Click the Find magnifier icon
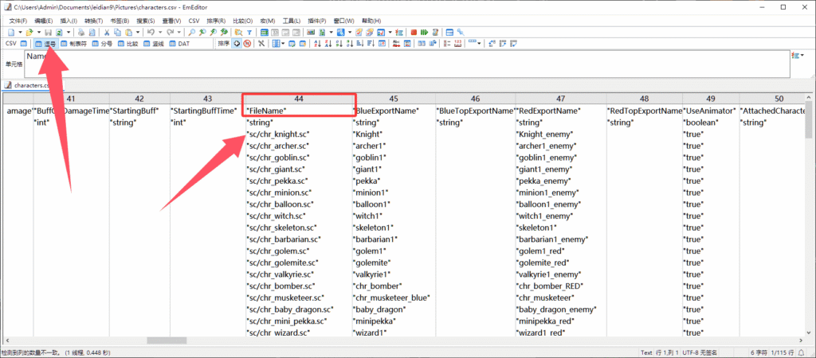Image resolution: width=816 pixels, height=358 pixels. click(x=191, y=32)
